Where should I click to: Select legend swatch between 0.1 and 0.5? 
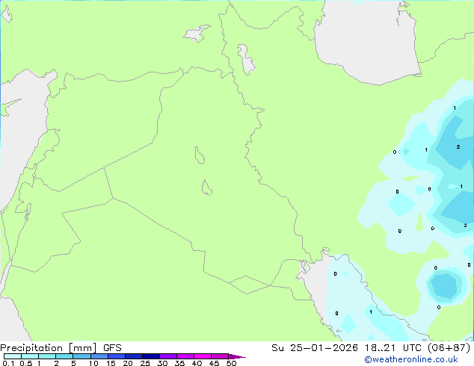coord(13,356)
